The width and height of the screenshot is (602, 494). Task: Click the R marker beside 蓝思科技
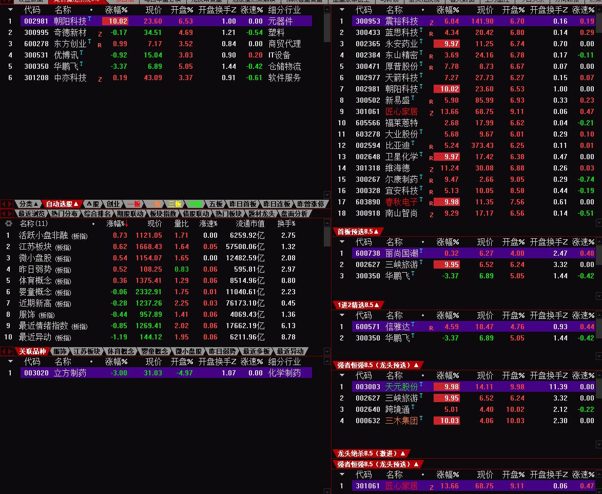click(431, 34)
